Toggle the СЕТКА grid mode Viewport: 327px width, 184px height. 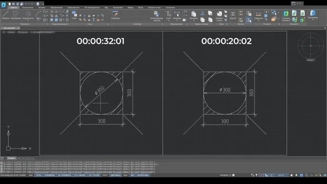(38, 175)
